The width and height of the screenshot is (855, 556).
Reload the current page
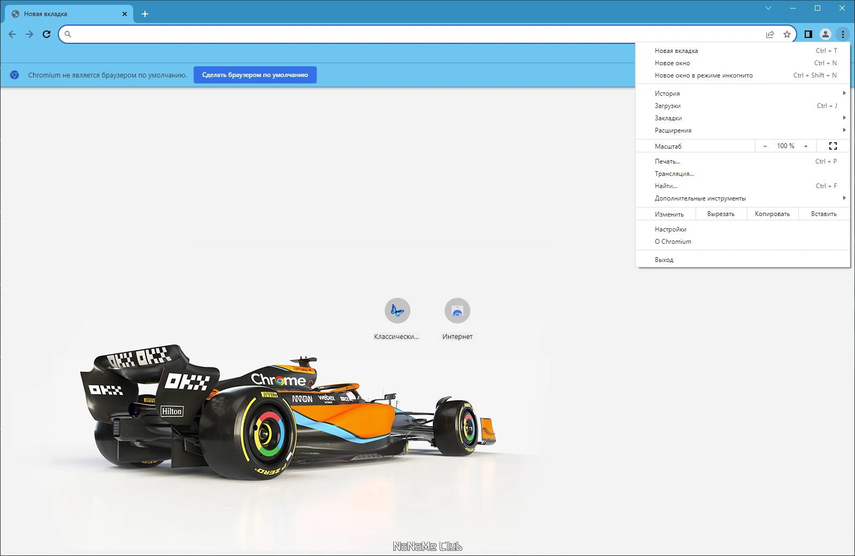pyautogui.click(x=47, y=34)
